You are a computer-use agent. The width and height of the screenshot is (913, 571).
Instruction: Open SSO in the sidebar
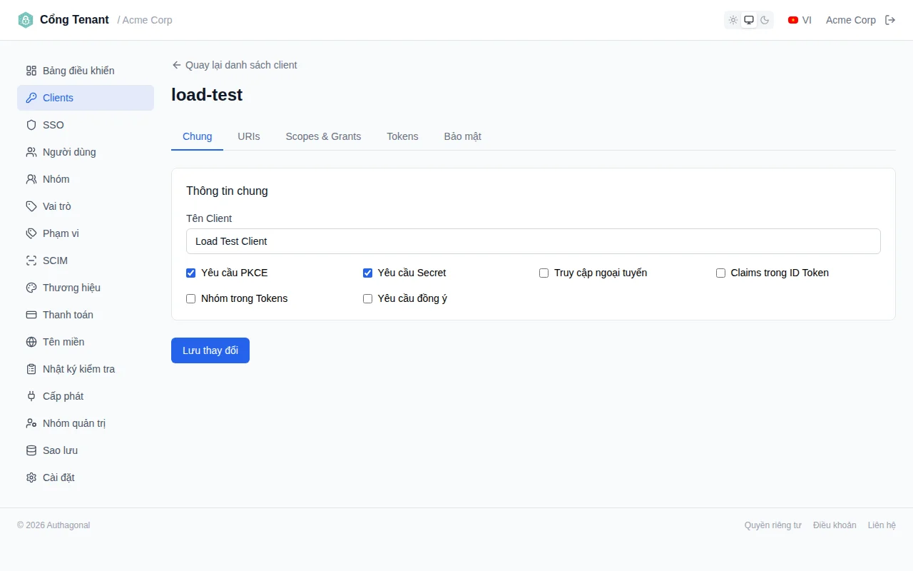[x=86, y=125]
